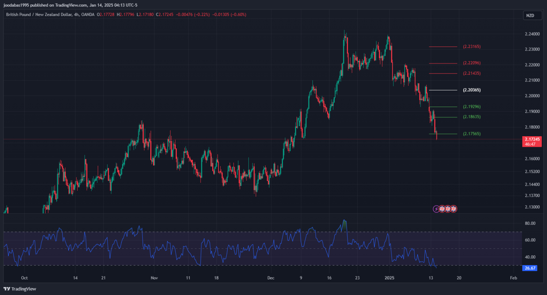The image size is (547, 295).
Task: Click the 2.15200 price axis label
Action: [x=532, y=171]
